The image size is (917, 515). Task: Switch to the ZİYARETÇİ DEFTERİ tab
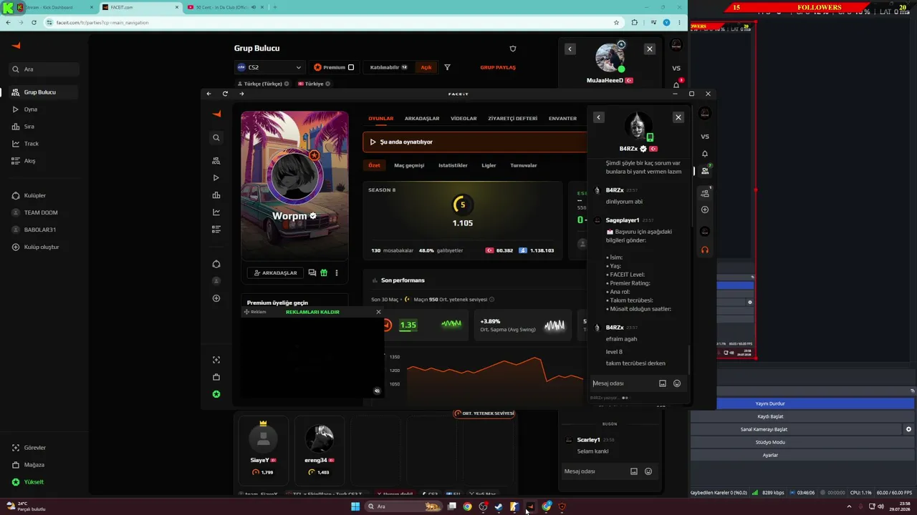(513, 119)
